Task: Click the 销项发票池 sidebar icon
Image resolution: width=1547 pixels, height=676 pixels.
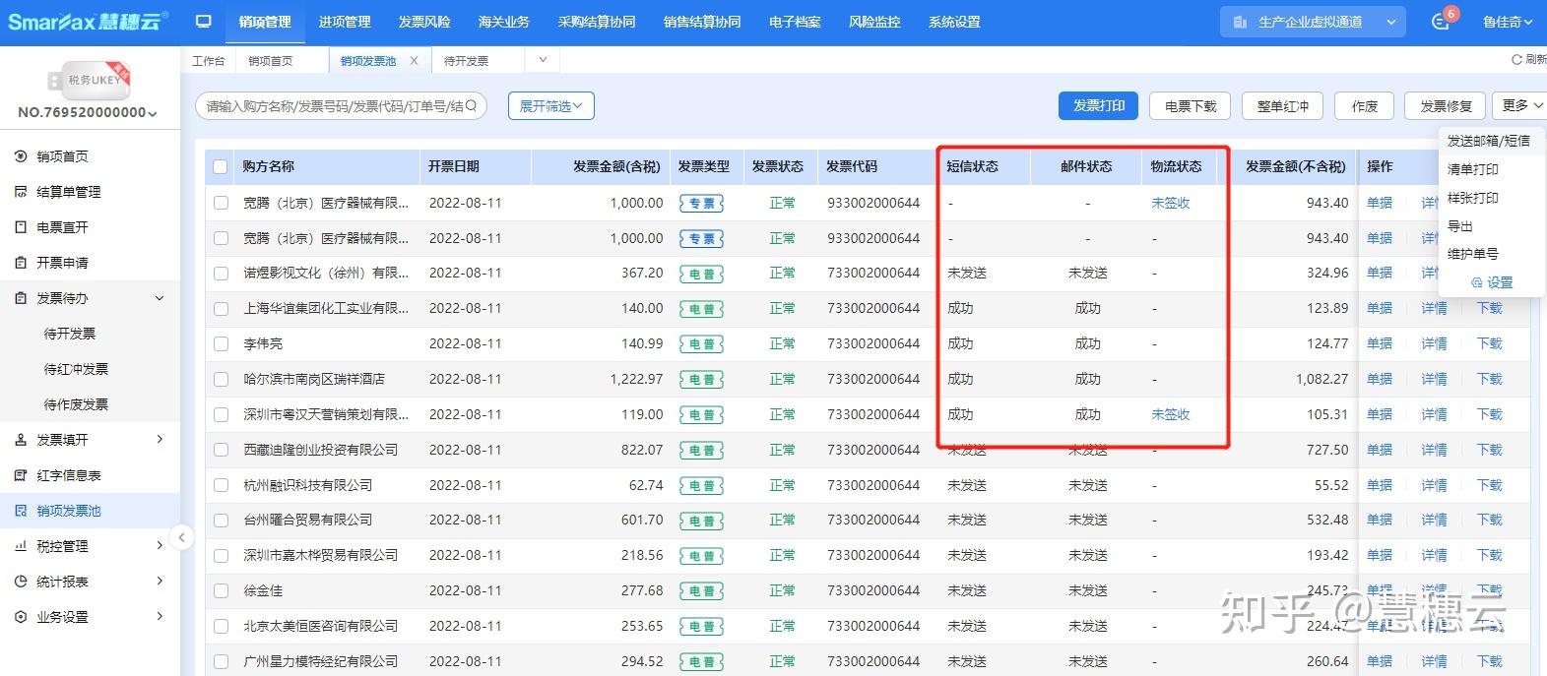Action: tap(21, 511)
